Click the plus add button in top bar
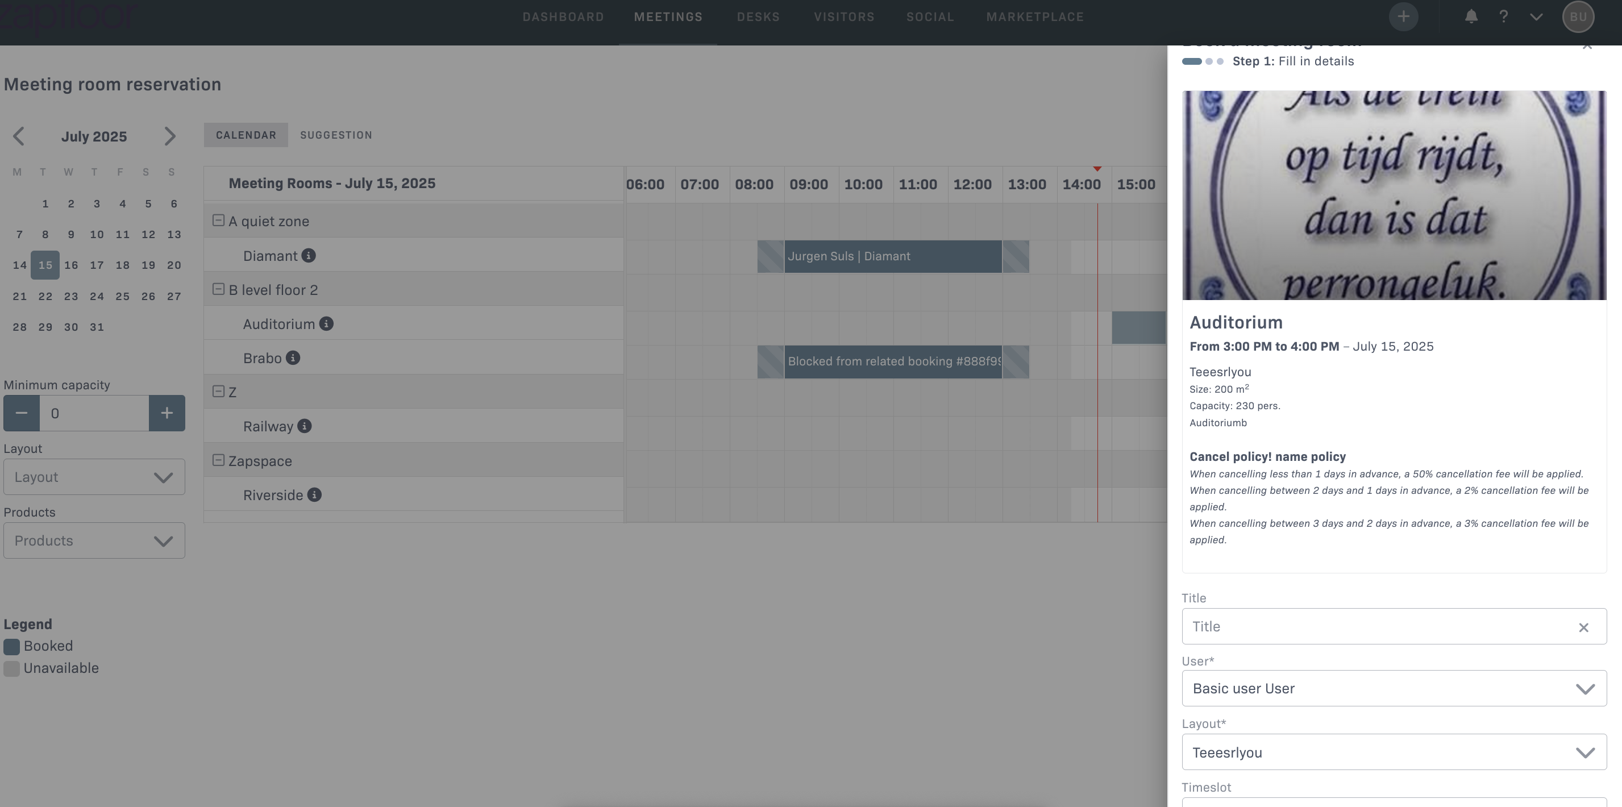 1403,17
